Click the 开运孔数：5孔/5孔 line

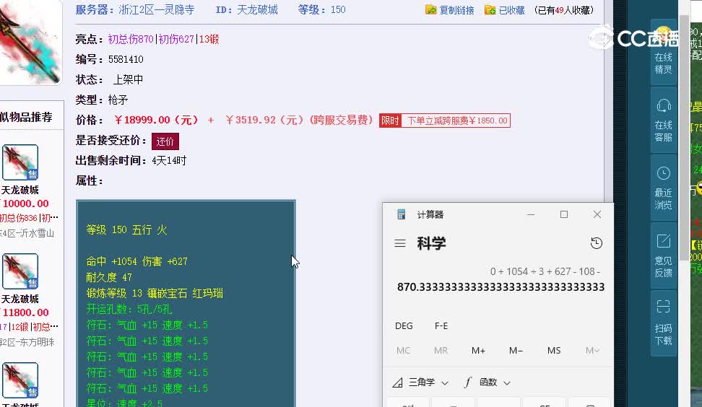129,309
